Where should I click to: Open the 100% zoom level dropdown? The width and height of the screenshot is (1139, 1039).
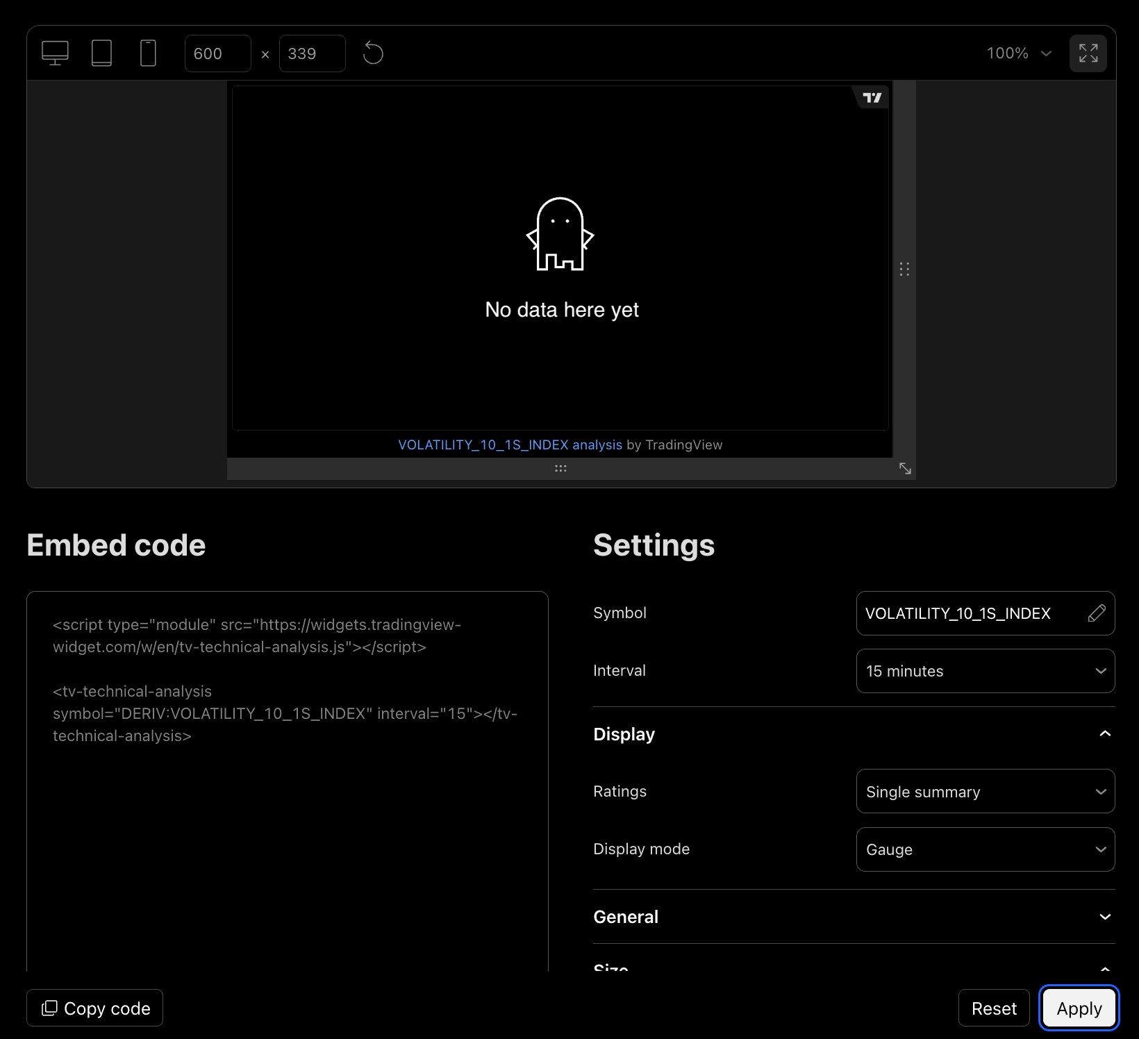point(1019,53)
